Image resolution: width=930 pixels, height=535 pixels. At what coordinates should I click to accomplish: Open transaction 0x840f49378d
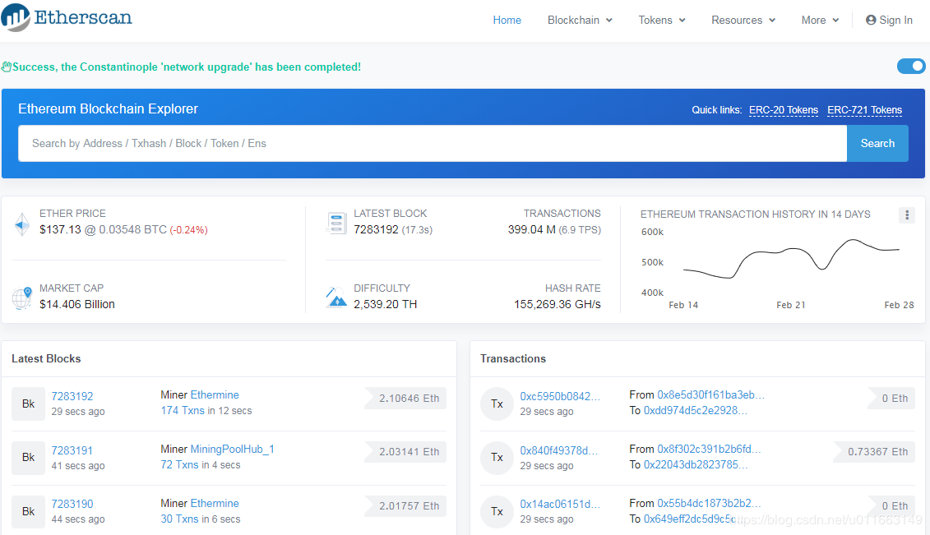tap(558, 450)
